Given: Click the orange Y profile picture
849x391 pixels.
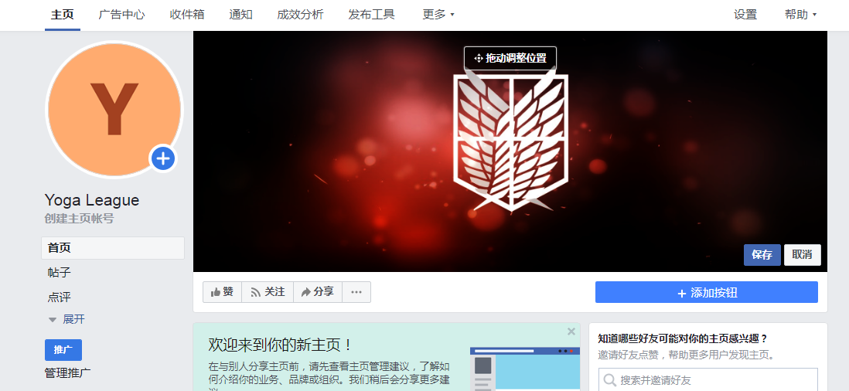Looking at the screenshot, I should [x=114, y=109].
